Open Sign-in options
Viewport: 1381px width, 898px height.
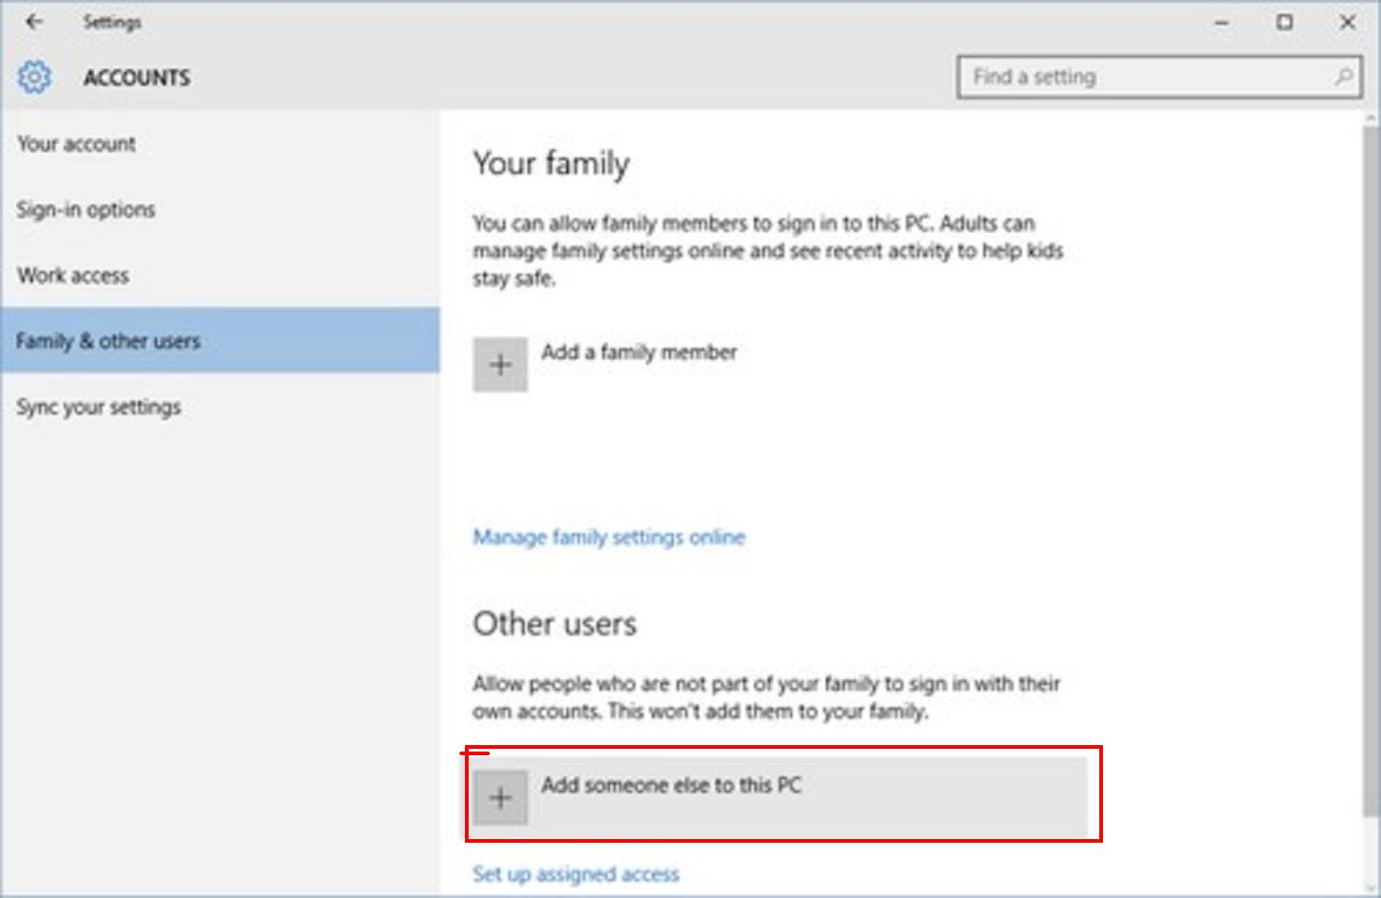[x=220, y=209]
